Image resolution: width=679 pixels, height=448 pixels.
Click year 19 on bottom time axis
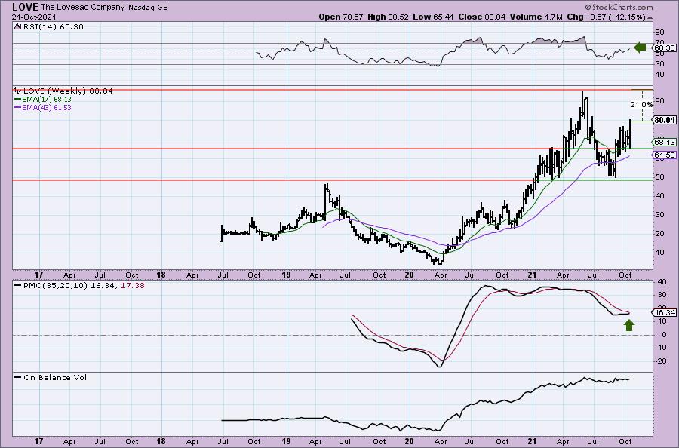tap(286, 441)
